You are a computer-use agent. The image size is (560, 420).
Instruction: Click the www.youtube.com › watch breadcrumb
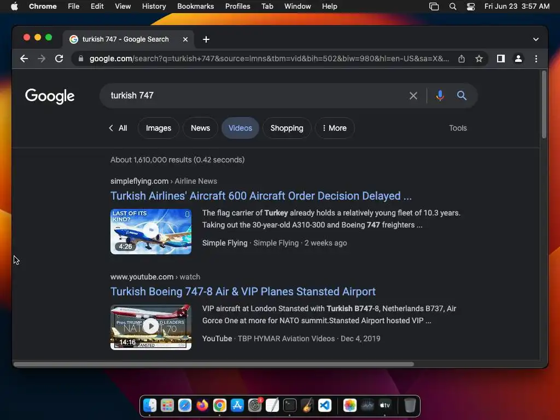[155, 277]
